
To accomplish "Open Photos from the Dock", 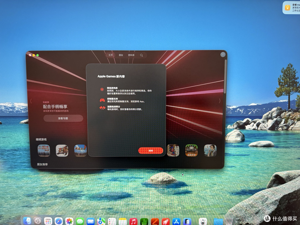I will [x=69, y=221].
